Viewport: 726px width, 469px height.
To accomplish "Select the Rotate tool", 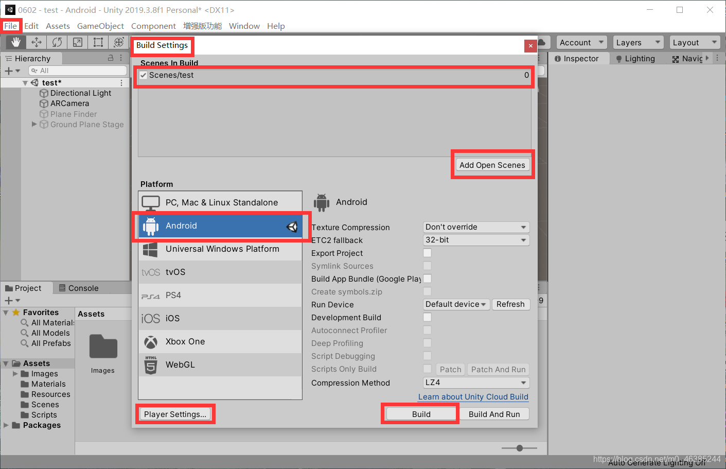I will coord(57,42).
